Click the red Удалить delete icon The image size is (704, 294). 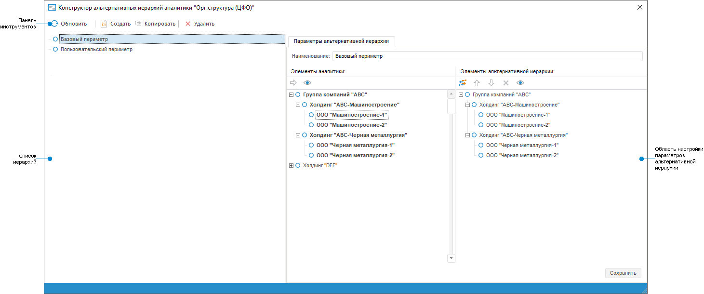click(x=188, y=23)
